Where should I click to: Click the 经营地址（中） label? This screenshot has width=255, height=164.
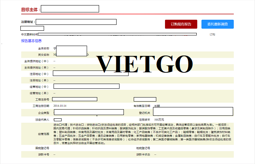click(39, 87)
